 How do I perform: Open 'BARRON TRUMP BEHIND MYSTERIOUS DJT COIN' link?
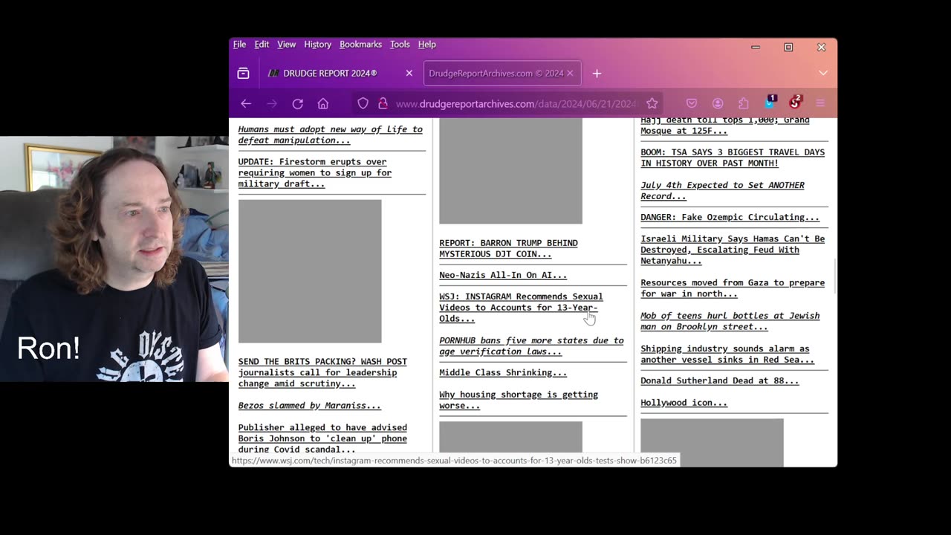pos(508,248)
